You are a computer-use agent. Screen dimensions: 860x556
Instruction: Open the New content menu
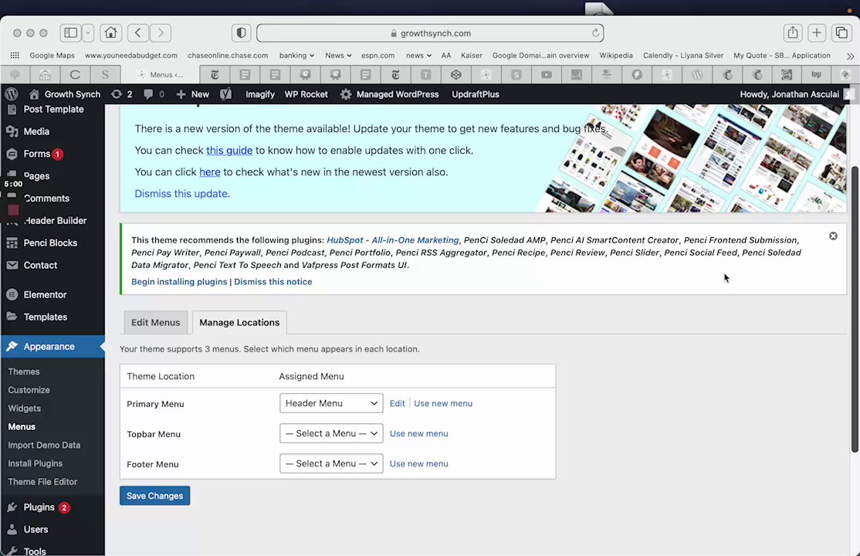(x=192, y=94)
